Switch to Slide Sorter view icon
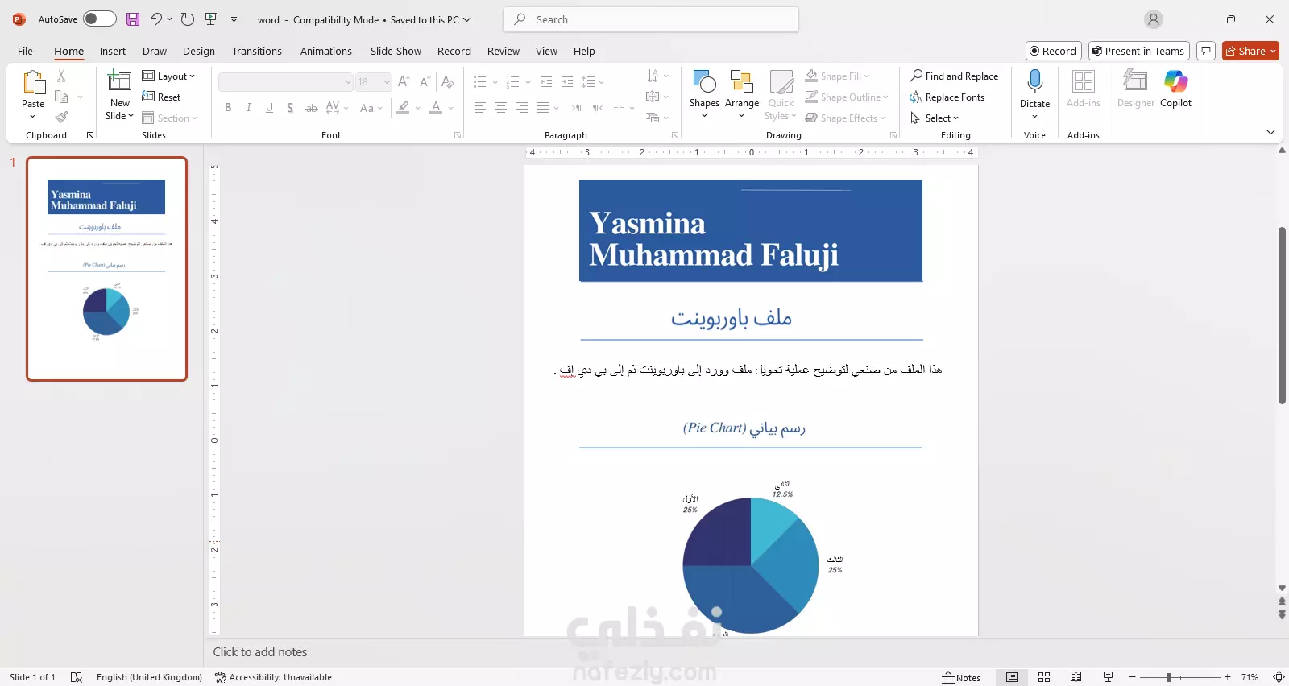1289x686 pixels. [1044, 677]
